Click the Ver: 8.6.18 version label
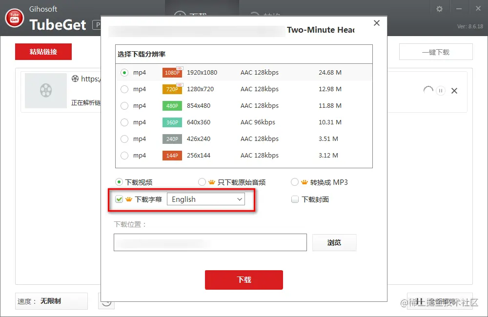The image size is (488, 317). pos(470,26)
